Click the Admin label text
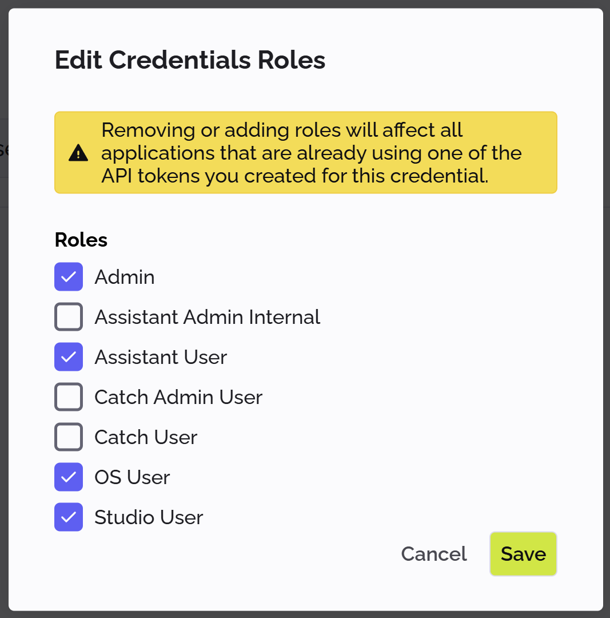The height and width of the screenshot is (618, 610). (125, 276)
